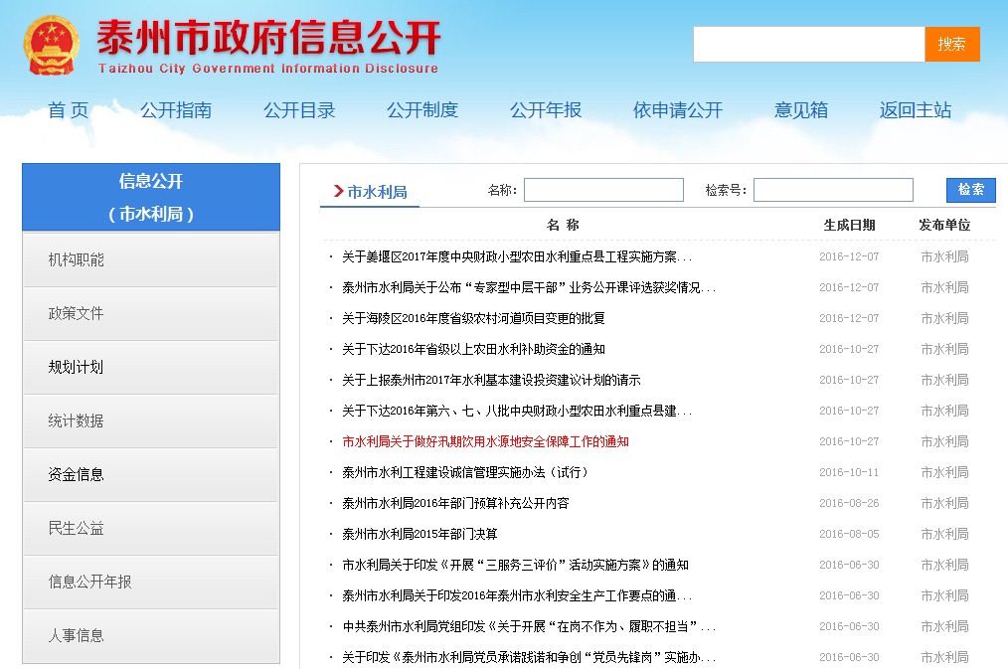Choose 资金信息 from the sidebar
The width and height of the screenshot is (1008, 669).
(77, 474)
